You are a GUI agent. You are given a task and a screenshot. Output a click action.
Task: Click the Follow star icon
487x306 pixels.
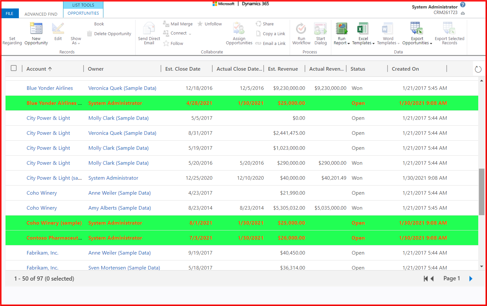166,43
